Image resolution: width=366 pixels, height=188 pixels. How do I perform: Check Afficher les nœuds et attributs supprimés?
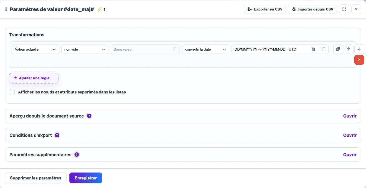click(12, 92)
